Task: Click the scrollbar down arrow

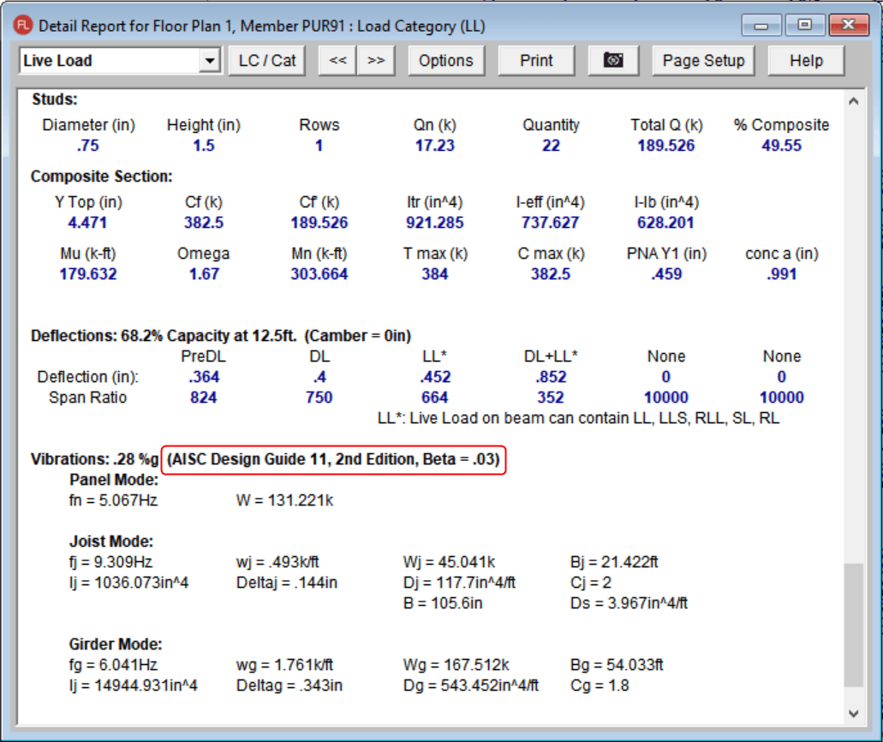Action: [853, 713]
